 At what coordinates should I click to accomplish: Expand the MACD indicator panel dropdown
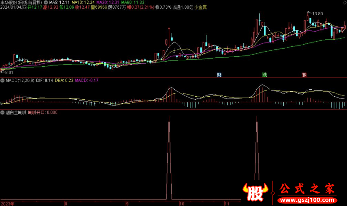point(3,81)
